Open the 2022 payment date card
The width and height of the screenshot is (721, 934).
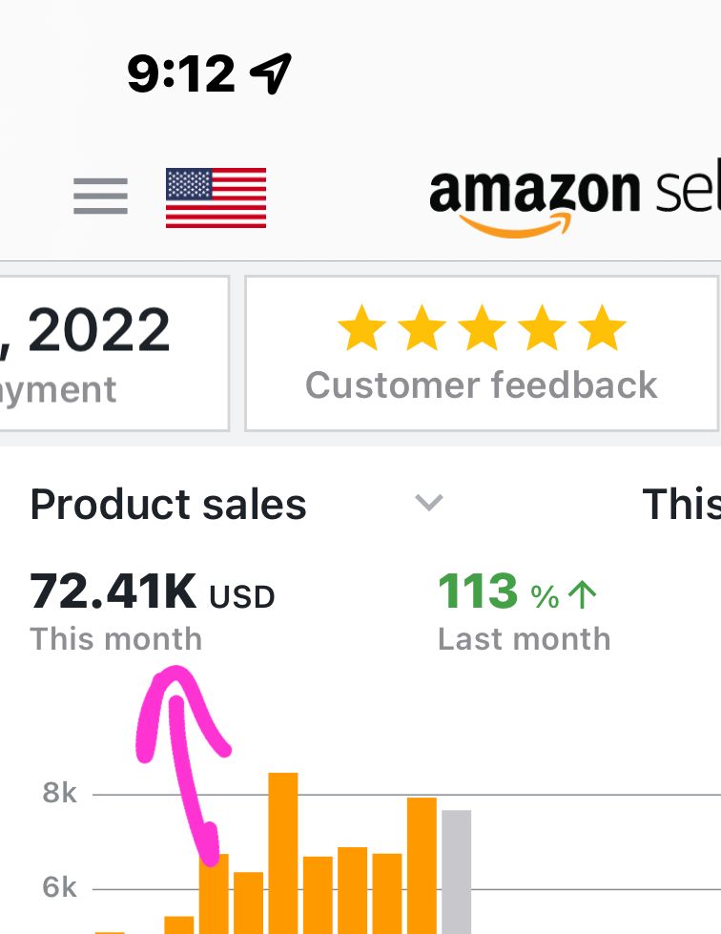click(x=114, y=353)
